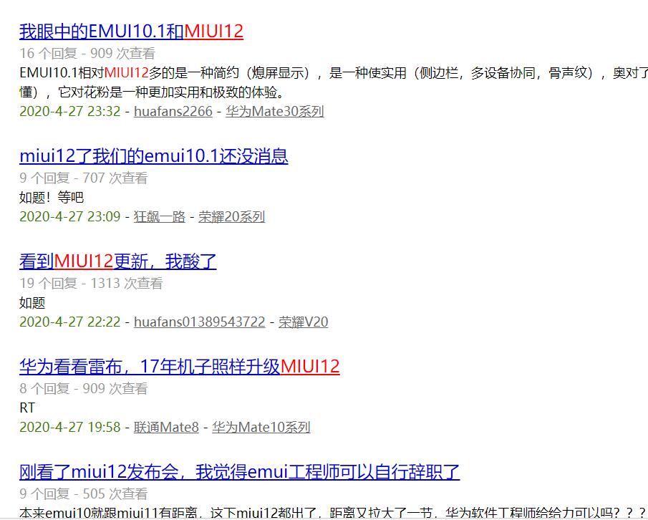
Task: Click stats text 9 个回复 - 707 次查看
Action: [84, 178]
